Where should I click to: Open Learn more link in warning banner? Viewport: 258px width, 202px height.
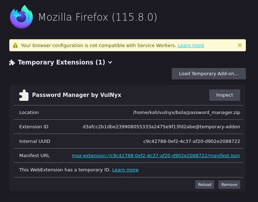tap(191, 46)
